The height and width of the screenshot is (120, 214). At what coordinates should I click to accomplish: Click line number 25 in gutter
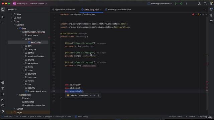pyautogui.click(x=53, y=91)
